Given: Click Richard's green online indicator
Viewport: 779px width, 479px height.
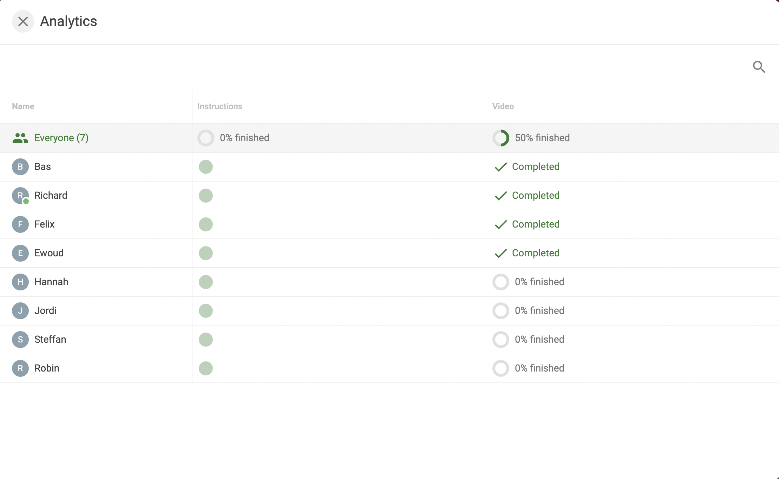Looking at the screenshot, I should (x=26, y=201).
